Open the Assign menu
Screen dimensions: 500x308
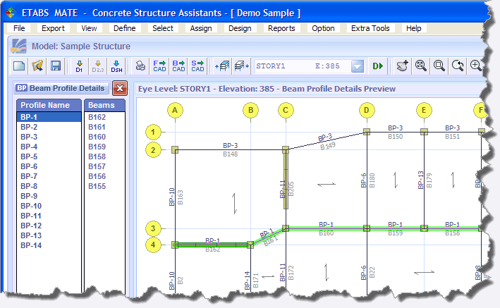point(202,28)
